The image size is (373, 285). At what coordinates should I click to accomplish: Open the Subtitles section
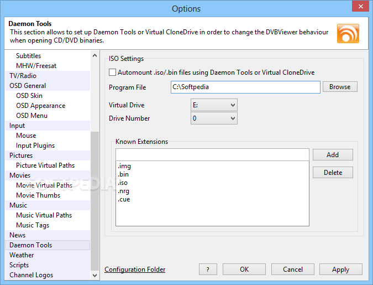[x=28, y=56]
